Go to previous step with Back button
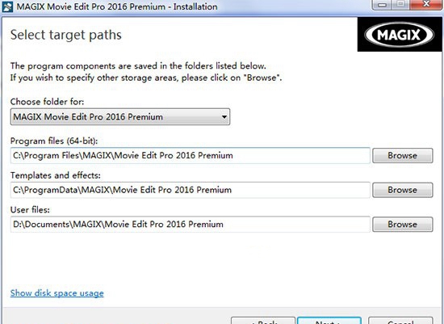 pyautogui.click(x=263, y=321)
